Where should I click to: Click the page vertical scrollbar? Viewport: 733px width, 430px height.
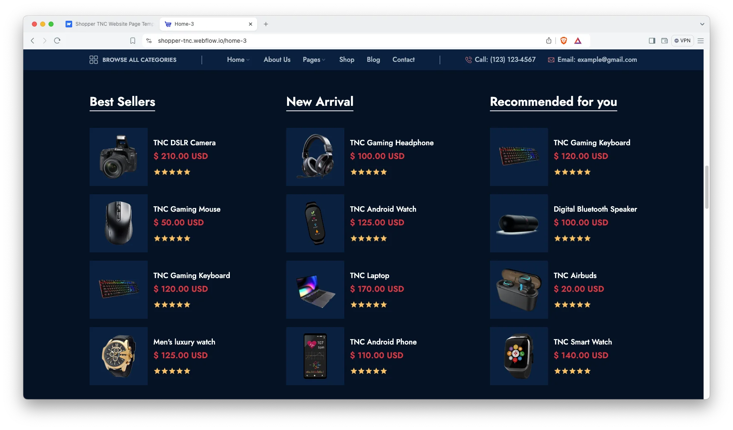point(707,187)
